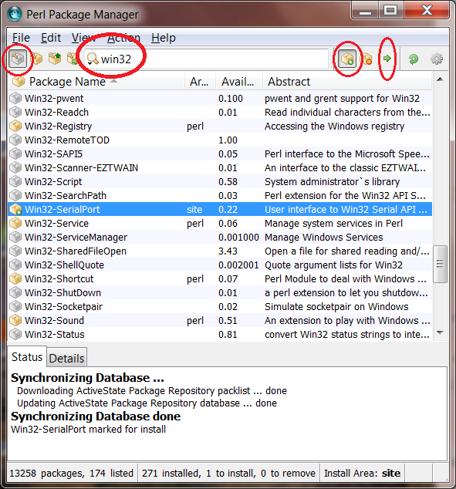This screenshot has height=489, width=456.
Task: Click package icon of Win32-Readch row
Action: pos(15,113)
